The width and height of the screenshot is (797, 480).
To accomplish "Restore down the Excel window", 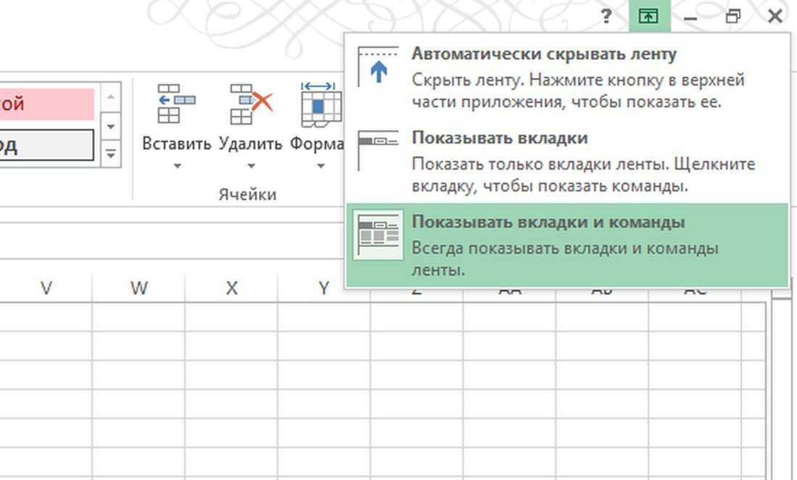I will (733, 16).
